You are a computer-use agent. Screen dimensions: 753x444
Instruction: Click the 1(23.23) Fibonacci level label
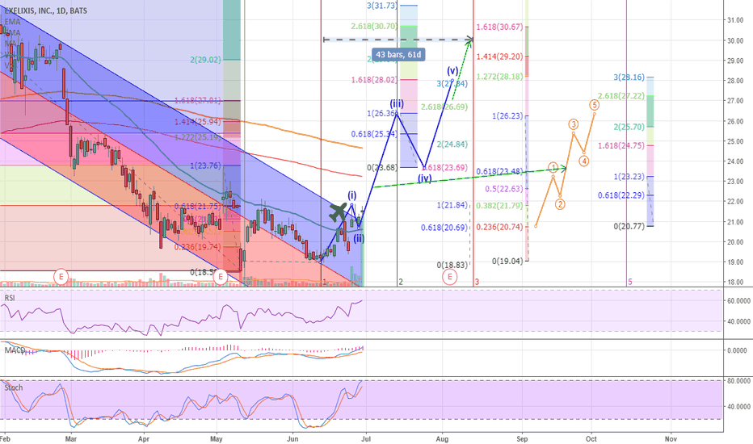click(x=629, y=177)
